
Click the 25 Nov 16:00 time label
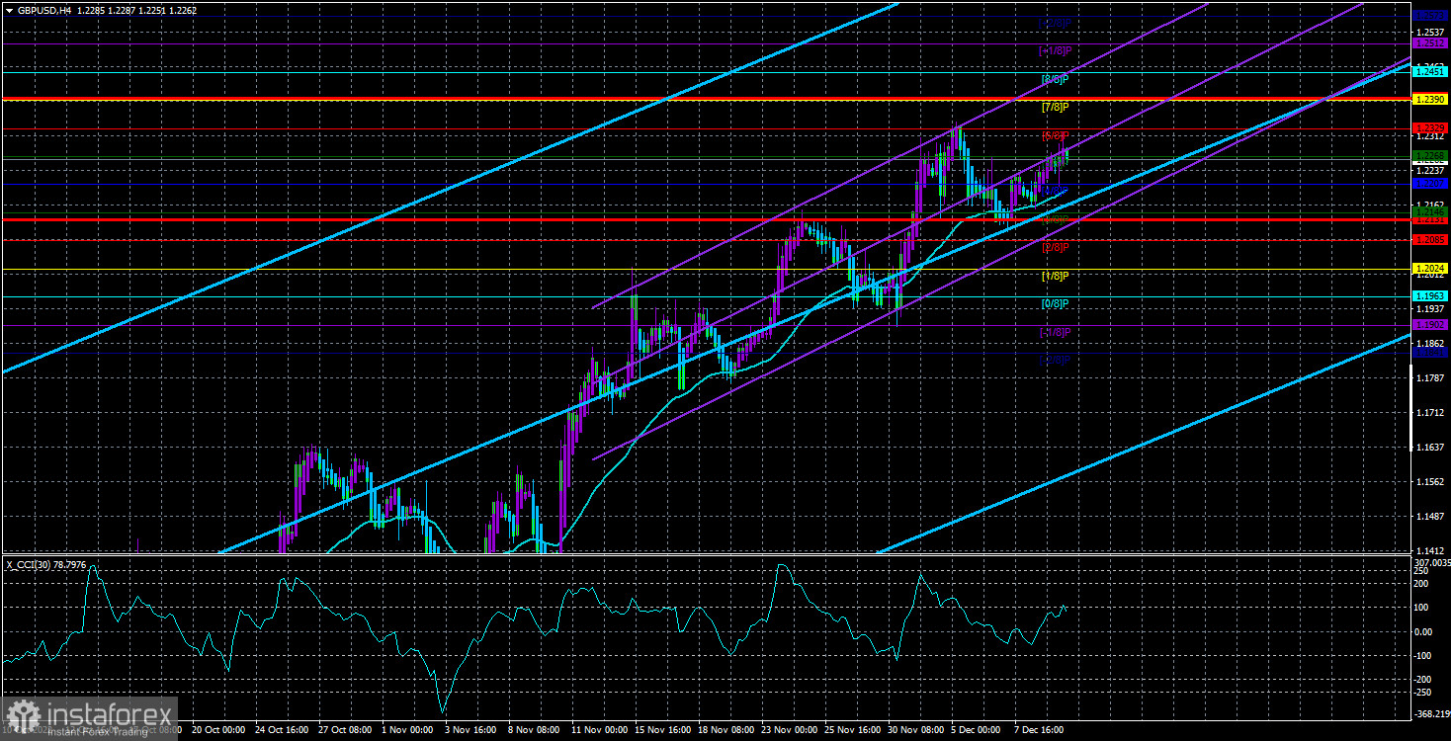click(x=854, y=731)
